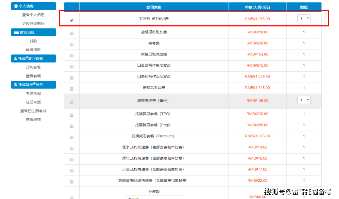Viewport: 339px width, 199px height.
Task: Click the price RMB¥395.00
Action: 257,125
